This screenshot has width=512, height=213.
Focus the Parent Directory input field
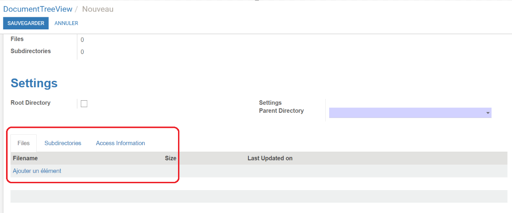[410, 113]
